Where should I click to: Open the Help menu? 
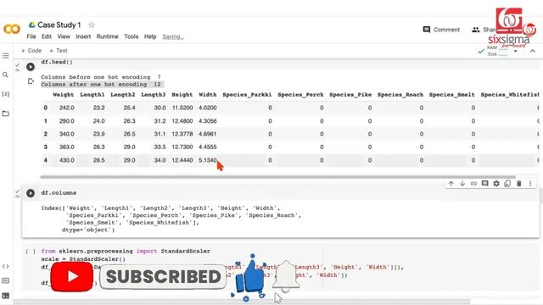150,36
